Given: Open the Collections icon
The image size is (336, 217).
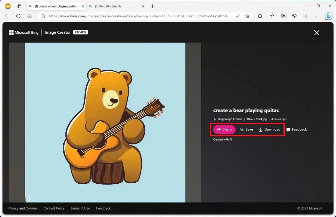Looking at the screenshot, I should pyautogui.click(x=283, y=16).
